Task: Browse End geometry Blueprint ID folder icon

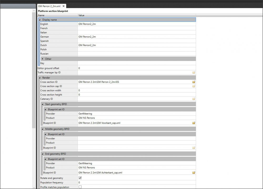Action: (194, 173)
